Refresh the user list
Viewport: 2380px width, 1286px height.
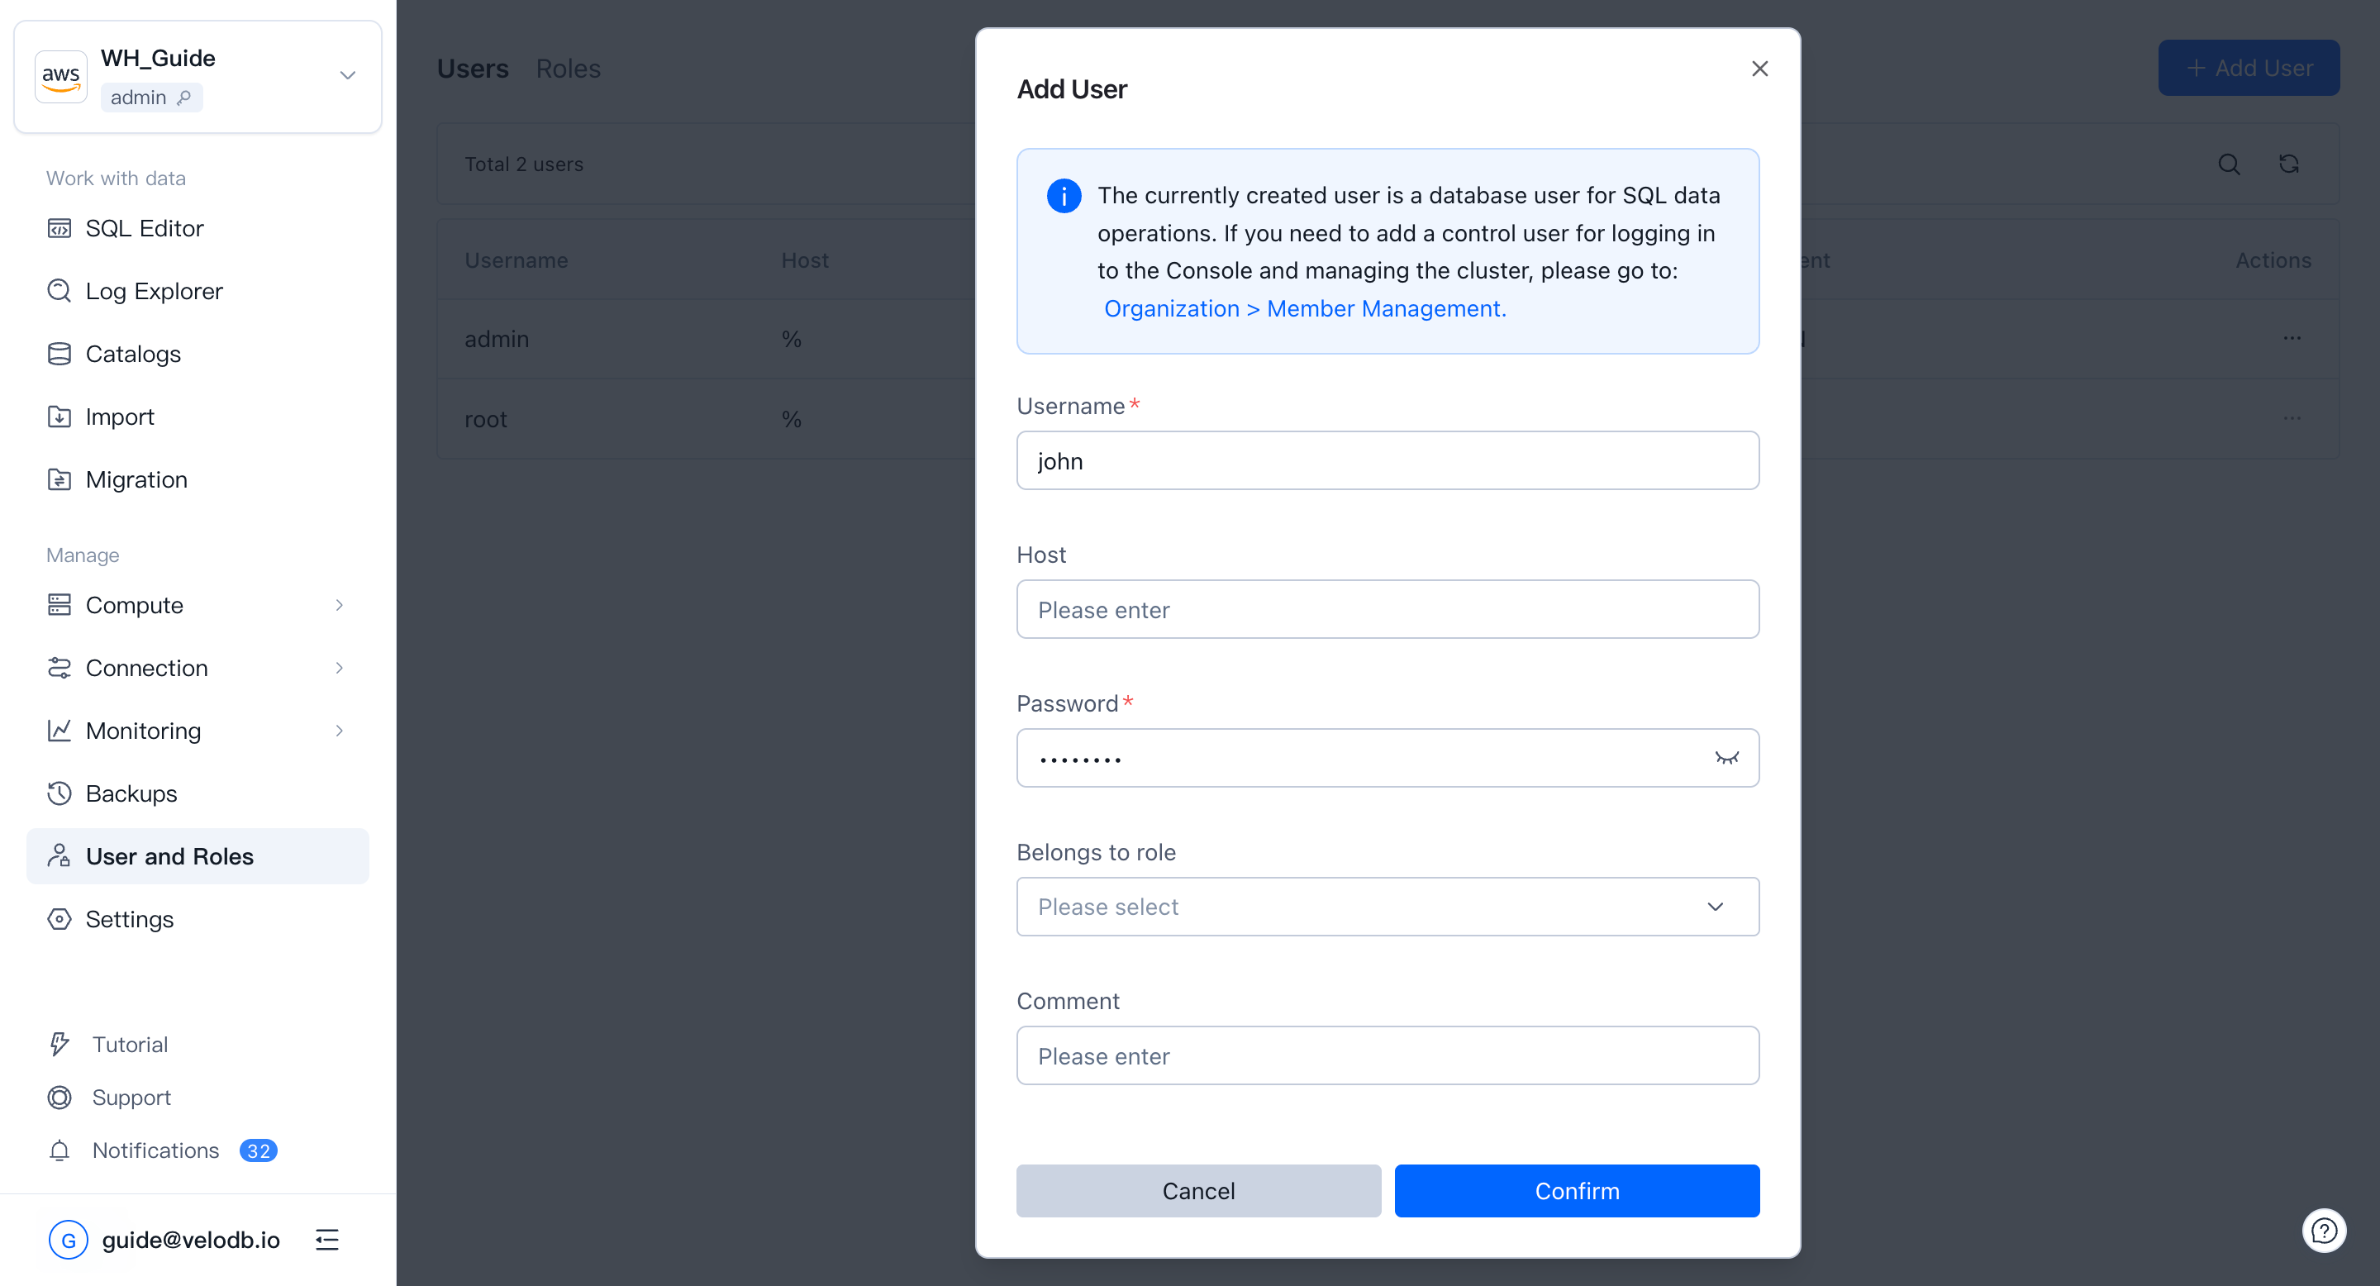(x=2289, y=164)
